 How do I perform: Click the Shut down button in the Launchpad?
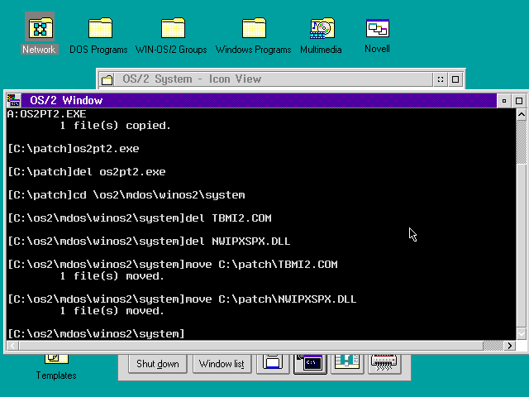tap(158, 364)
